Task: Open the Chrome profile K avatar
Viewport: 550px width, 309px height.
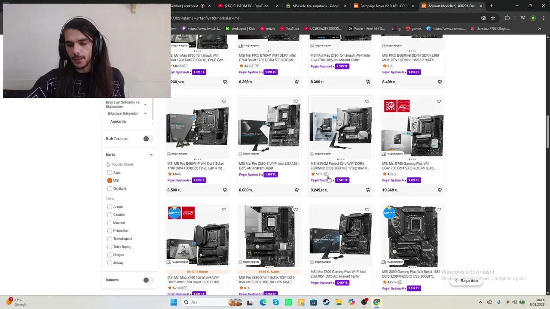Action: (x=533, y=18)
